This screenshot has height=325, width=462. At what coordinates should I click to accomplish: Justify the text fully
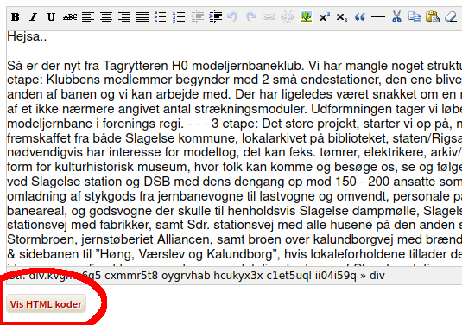point(142,17)
